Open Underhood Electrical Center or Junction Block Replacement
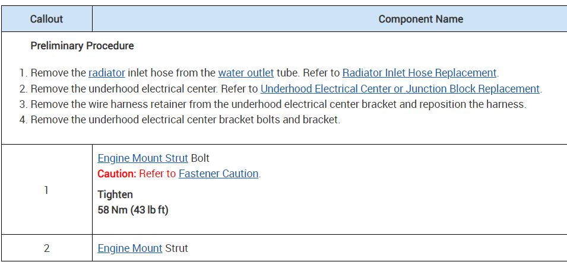Viewport: 567px width, 262px height. pos(400,89)
